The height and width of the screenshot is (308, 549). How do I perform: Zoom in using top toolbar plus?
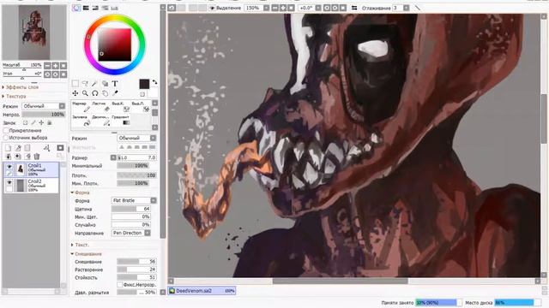coord(283,8)
